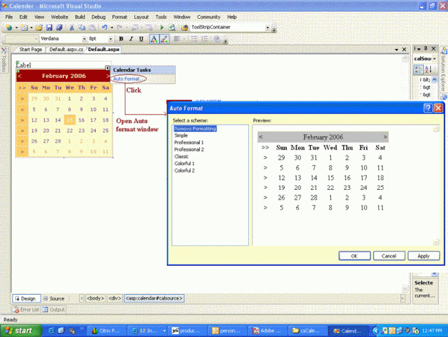This screenshot has height=337, width=448.
Task: Select the Simple scheme in Auto Format
Action: pos(181,135)
